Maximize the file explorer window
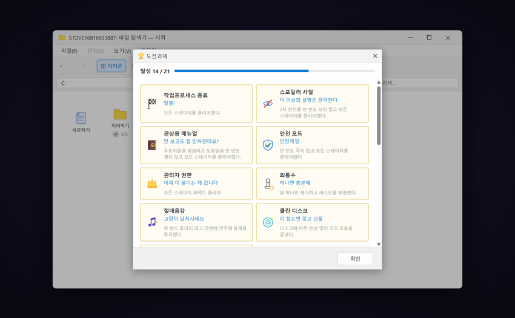Viewport: 515px width, 318px height. [429, 38]
